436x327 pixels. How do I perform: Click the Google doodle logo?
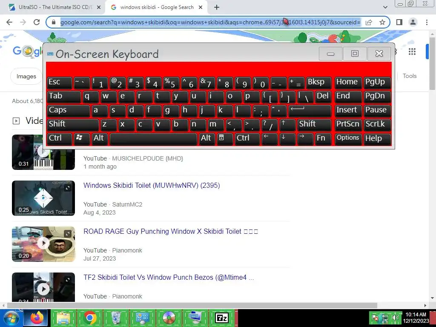(27, 51)
